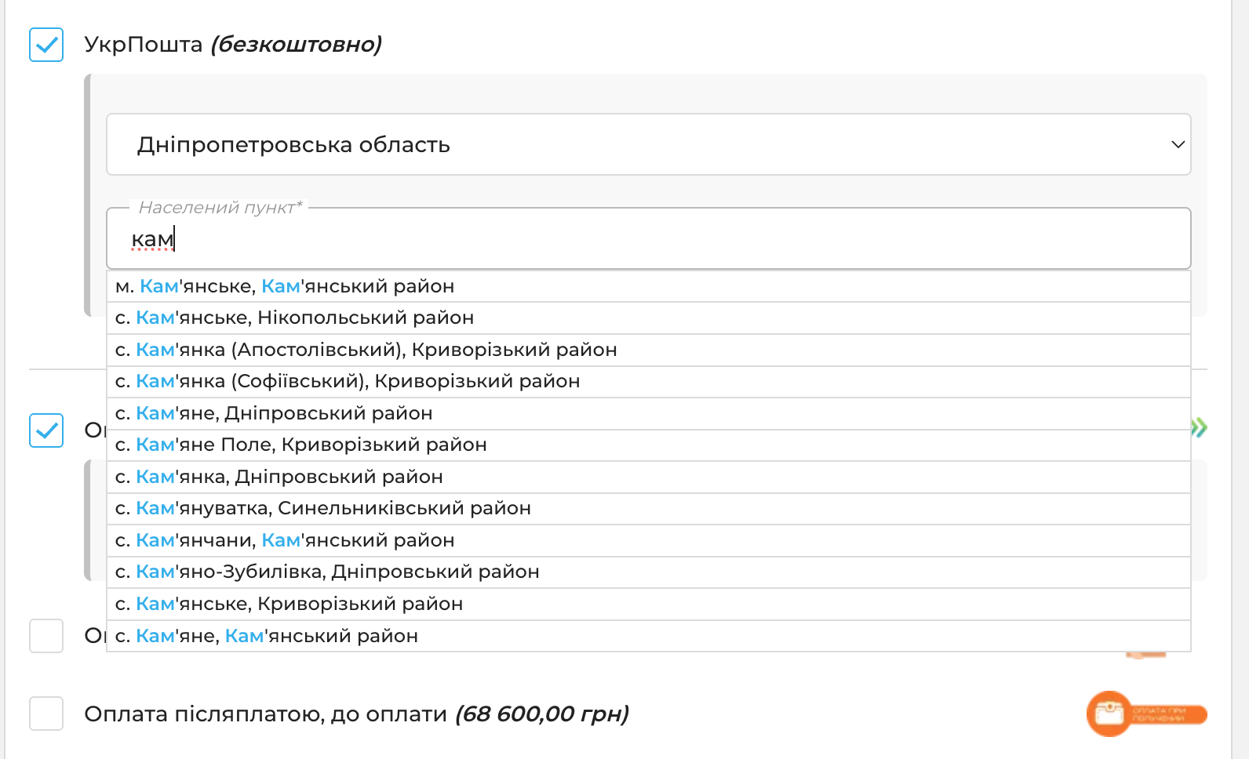The height and width of the screenshot is (759, 1249).
Task: Select с. Кам'янка, Дніпровський район
Action: point(649,477)
